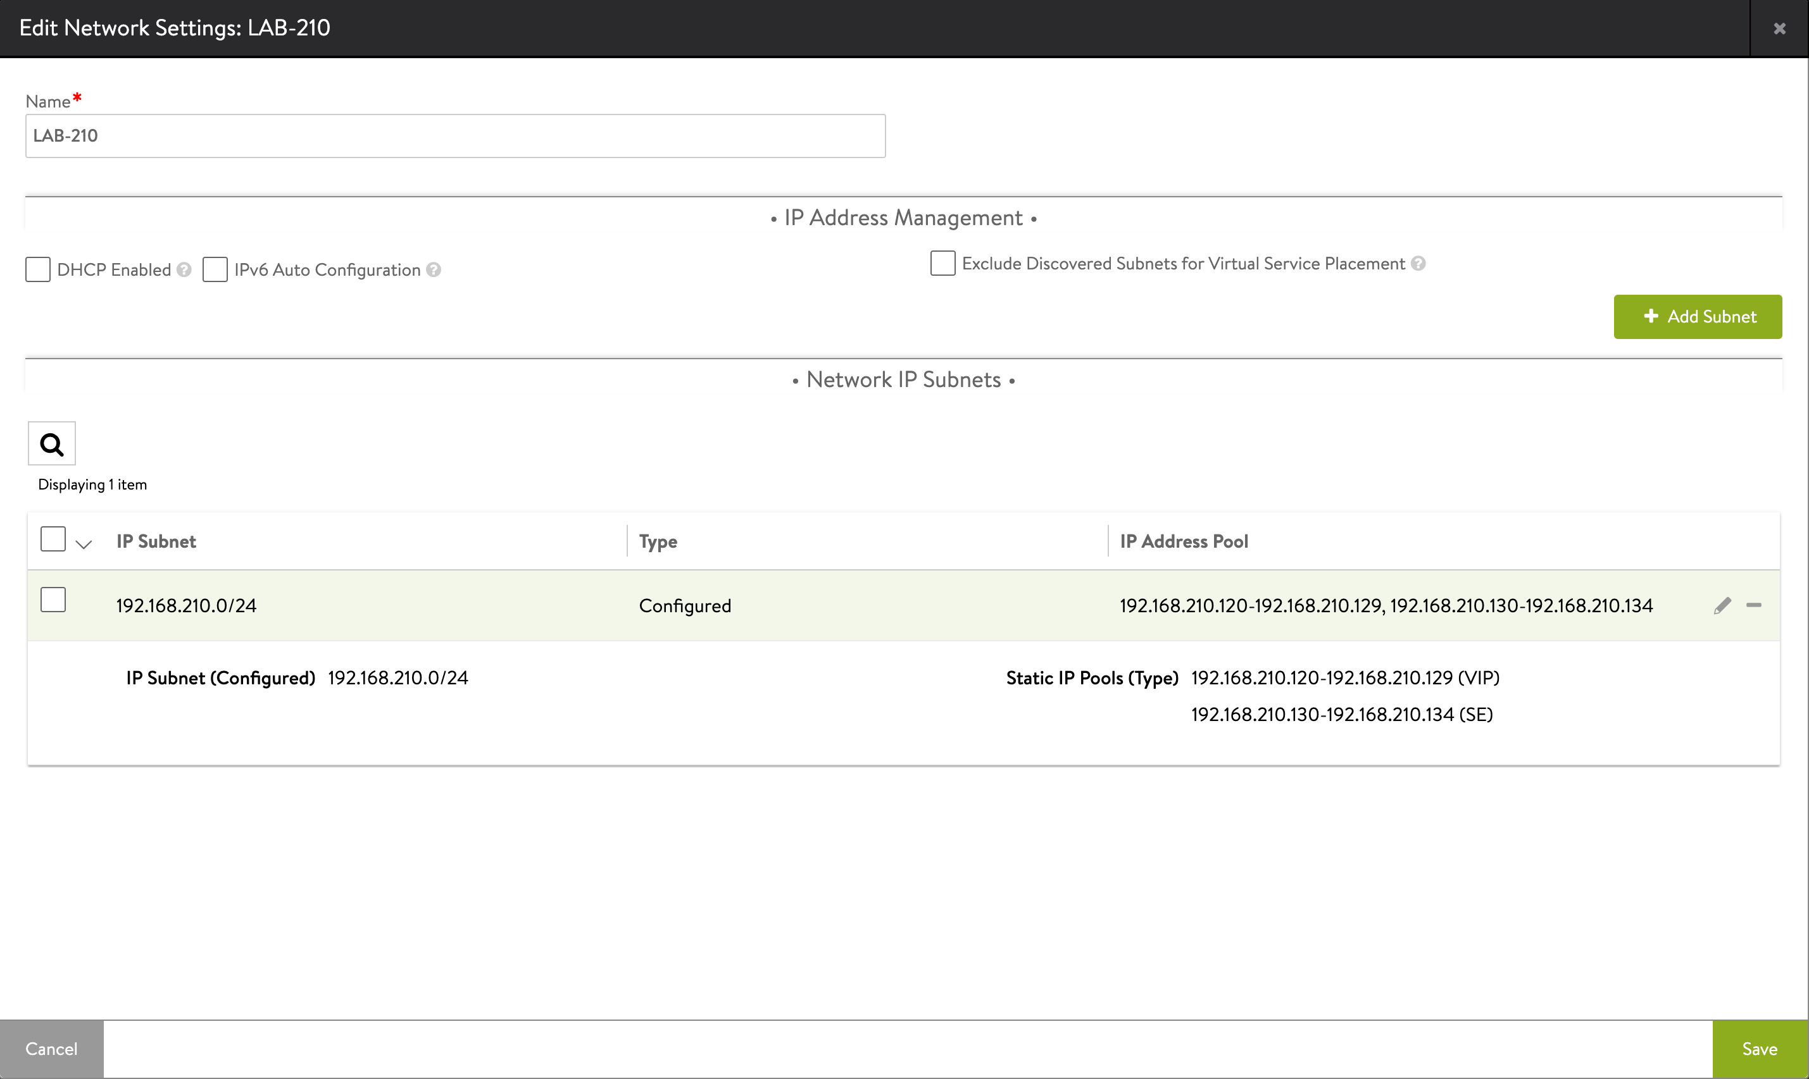Enable IPv6 Auto Configuration checkbox
The height and width of the screenshot is (1079, 1809).
point(215,269)
